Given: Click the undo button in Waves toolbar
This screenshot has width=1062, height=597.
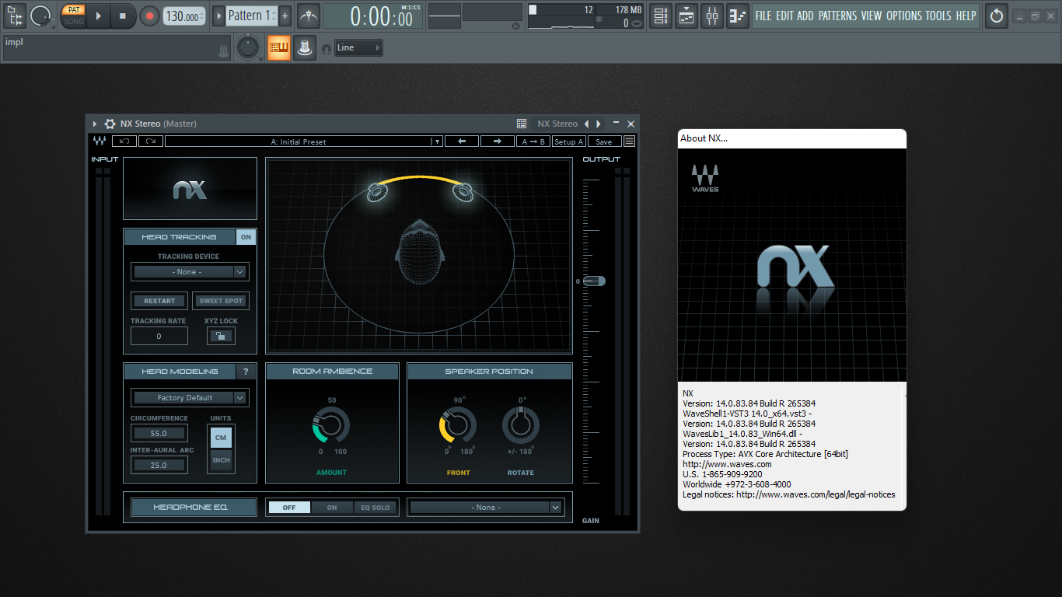Looking at the screenshot, I should point(124,141).
